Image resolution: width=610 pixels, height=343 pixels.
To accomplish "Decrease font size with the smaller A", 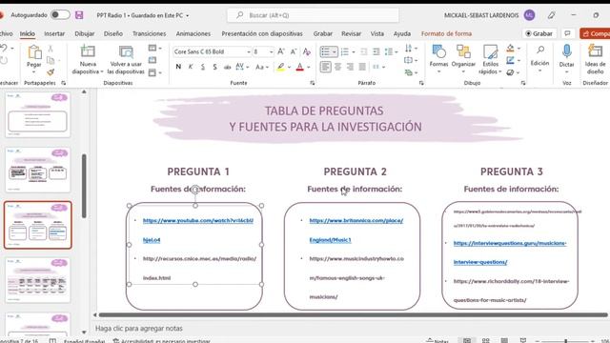I will (294, 51).
